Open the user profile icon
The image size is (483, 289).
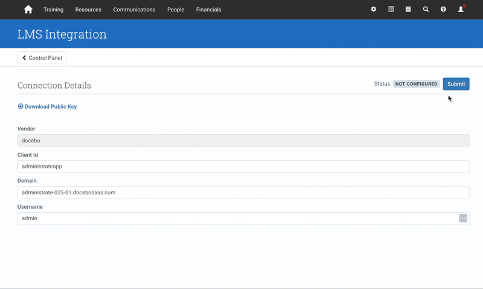click(x=461, y=9)
